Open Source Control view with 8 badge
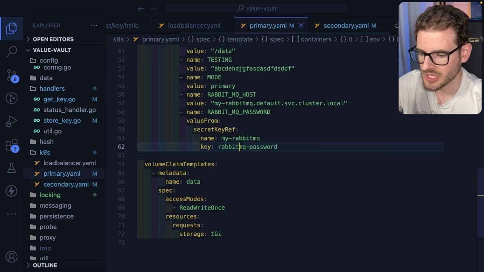The width and height of the screenshot is (484, 272). tap(11, 75)
